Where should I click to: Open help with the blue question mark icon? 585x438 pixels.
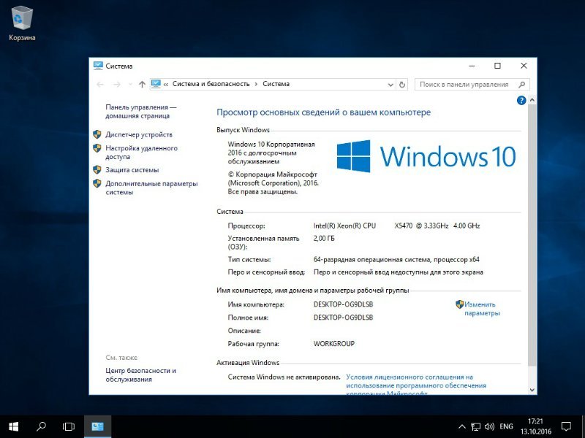point(521,100)
